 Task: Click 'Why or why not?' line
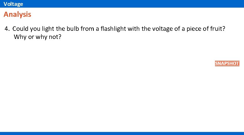click(38, 37)
